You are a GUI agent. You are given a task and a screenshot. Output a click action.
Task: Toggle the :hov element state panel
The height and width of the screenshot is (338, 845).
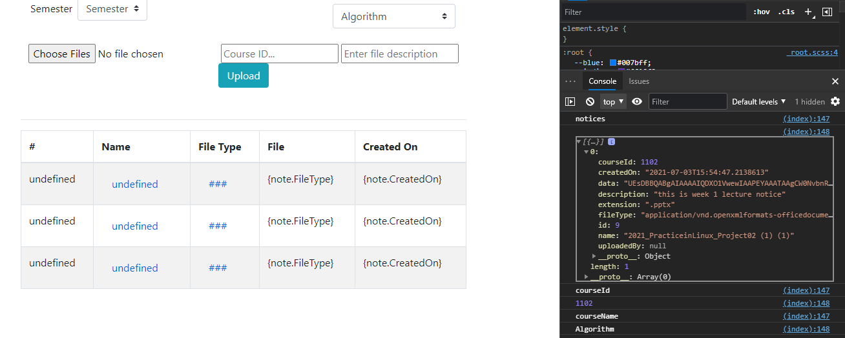tap(762, 12)
